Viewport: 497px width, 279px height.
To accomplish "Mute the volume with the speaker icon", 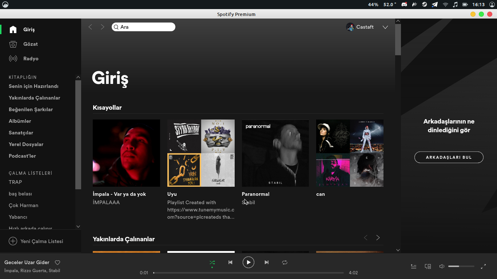I will click(442, 266).
